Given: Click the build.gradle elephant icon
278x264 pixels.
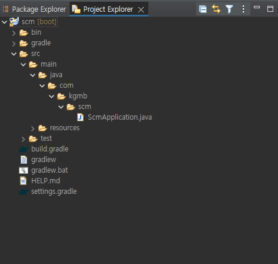Looking at the screenshot, I should click(24, 149).
